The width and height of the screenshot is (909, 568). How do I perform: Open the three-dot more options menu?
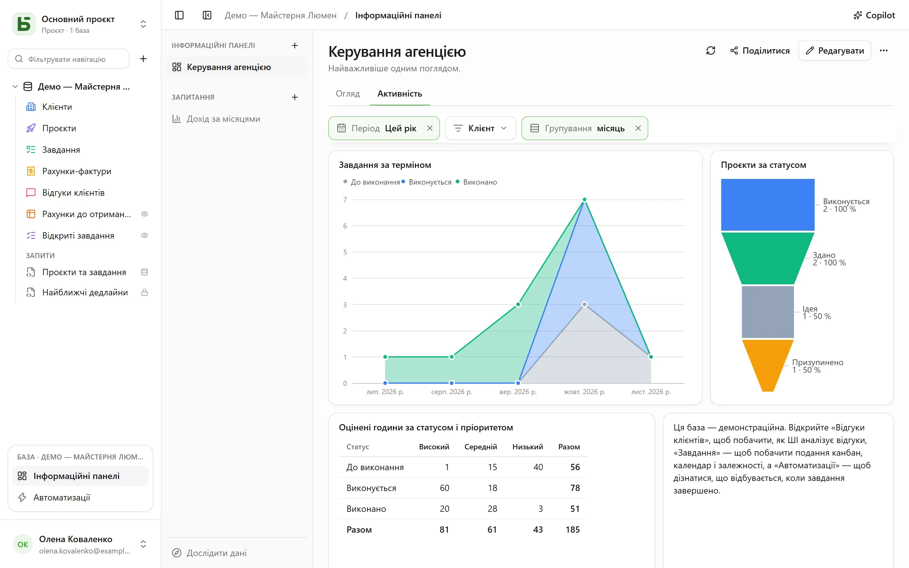pos(883,51)
